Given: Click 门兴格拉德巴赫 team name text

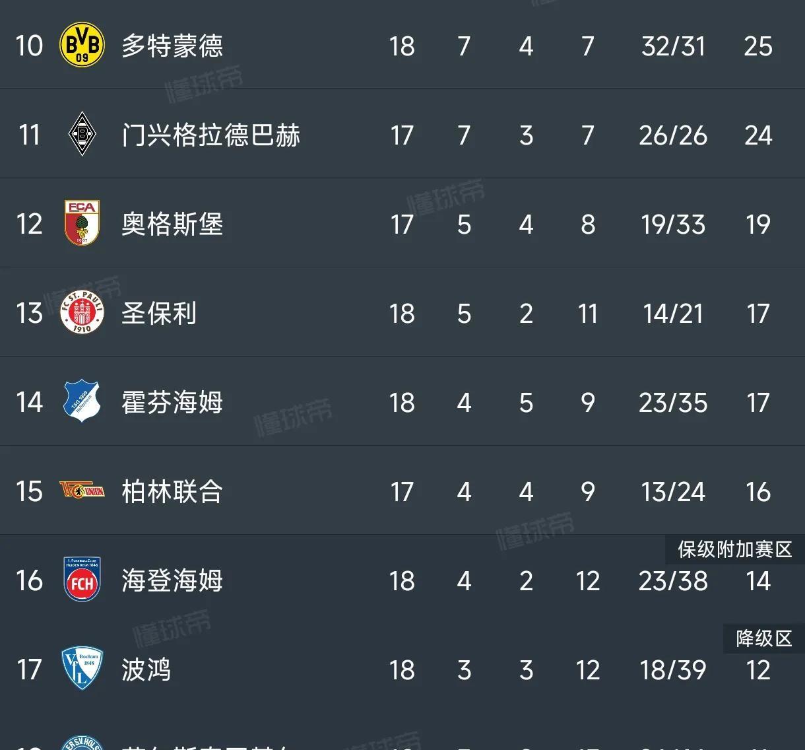Looking at the screenshot, I should (x=211, y=134).
